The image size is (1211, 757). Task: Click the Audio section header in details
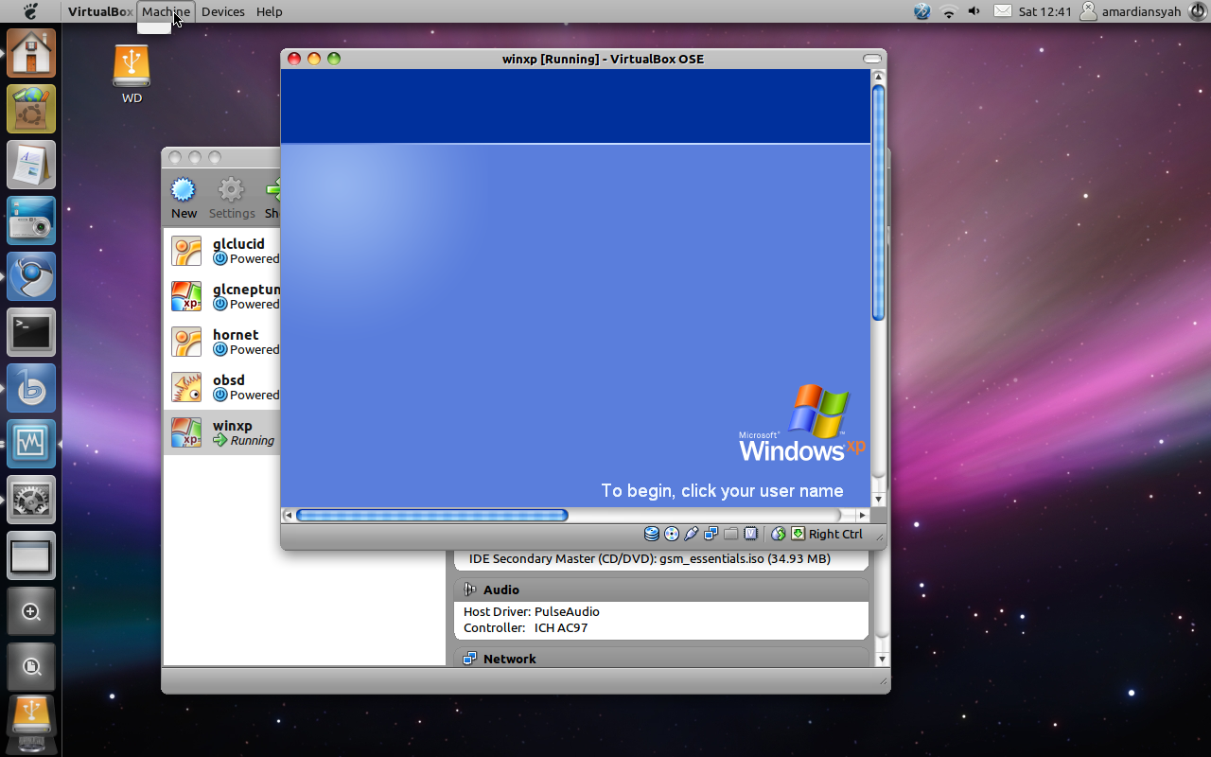click(x=661, y=590)
